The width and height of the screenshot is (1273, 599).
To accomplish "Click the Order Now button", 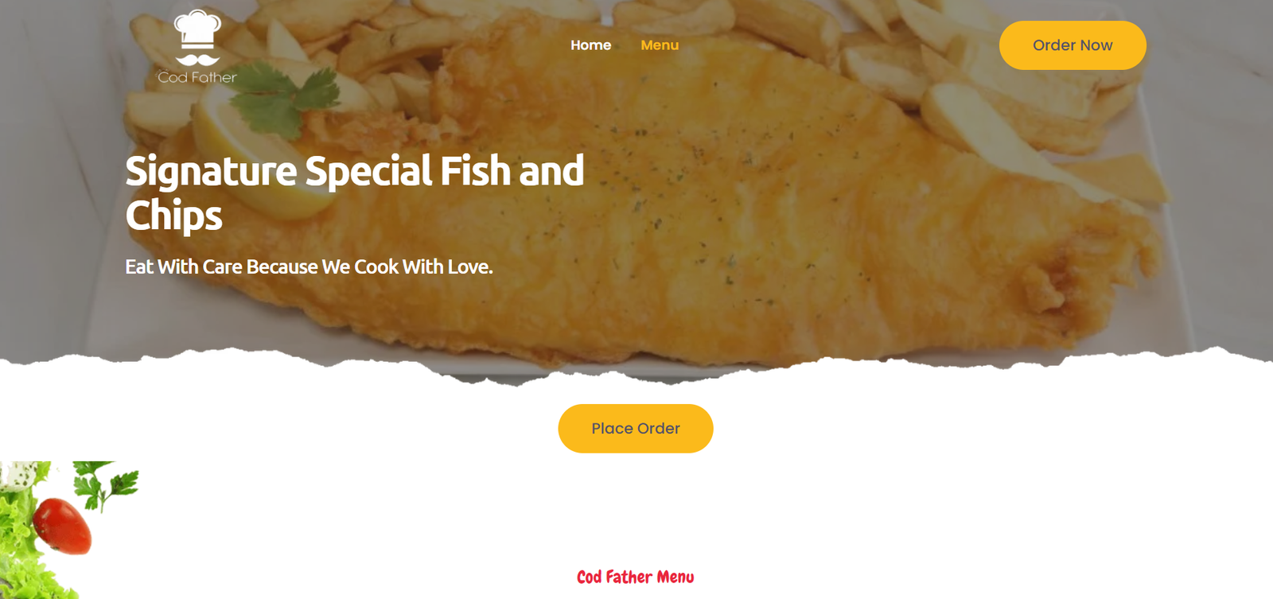I will click(x=1073, y=45).
